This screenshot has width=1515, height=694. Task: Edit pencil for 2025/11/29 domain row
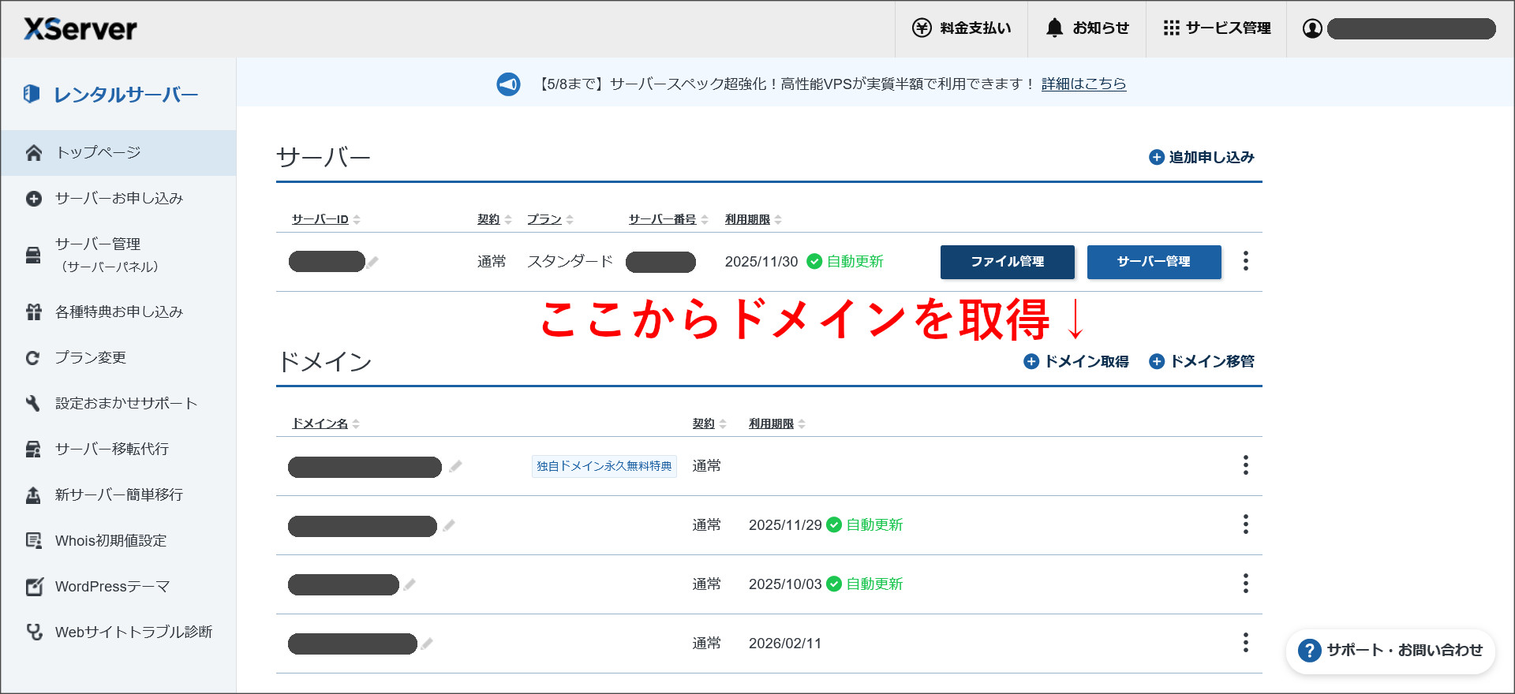click(449, 525)
